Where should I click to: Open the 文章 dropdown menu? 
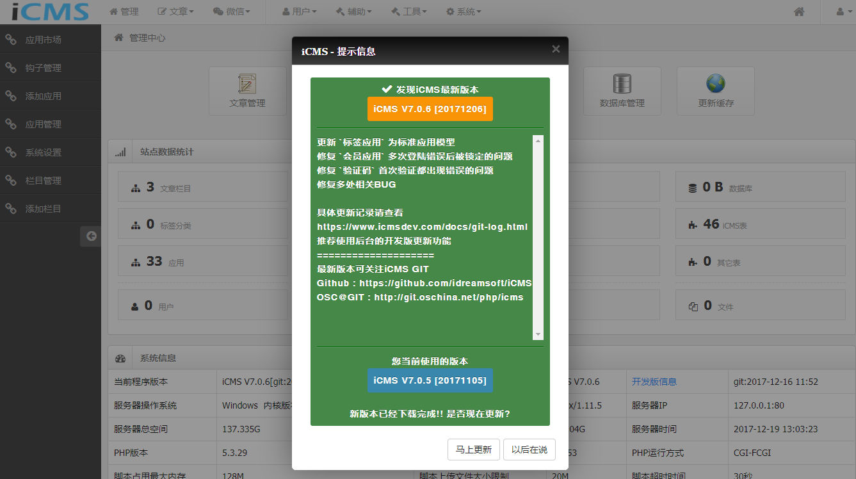[x=175, y=12]
